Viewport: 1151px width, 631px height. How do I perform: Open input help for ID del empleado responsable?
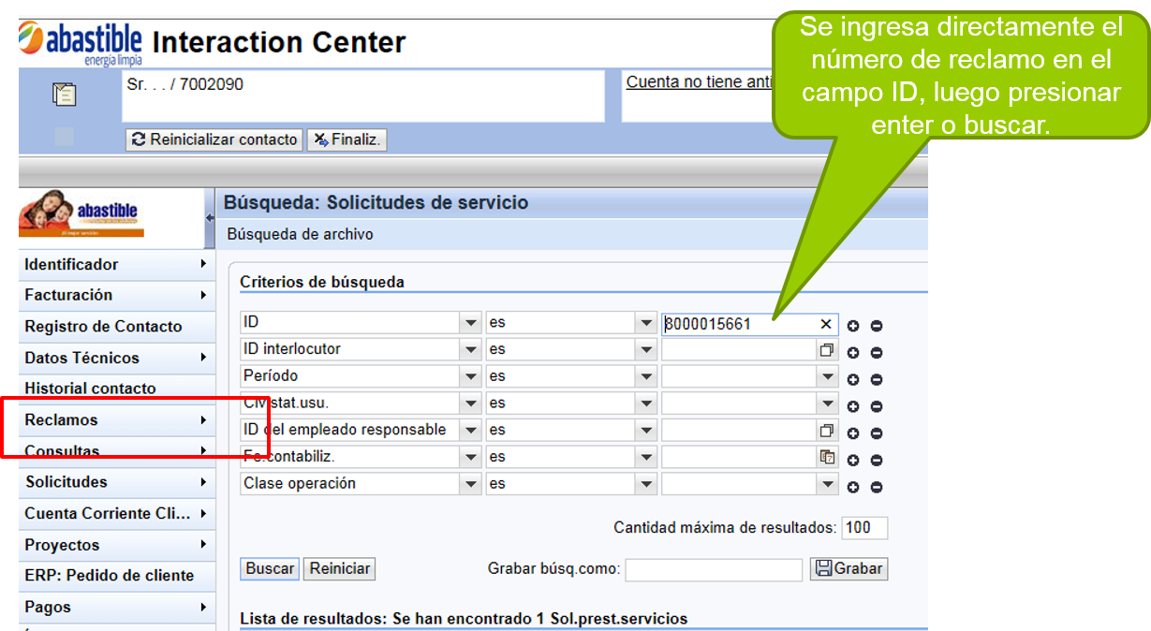[827, 431]
